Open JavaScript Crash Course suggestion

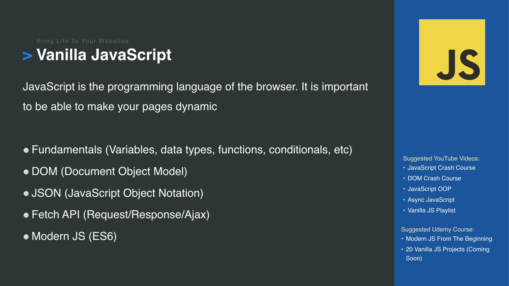tap(441, 168)
